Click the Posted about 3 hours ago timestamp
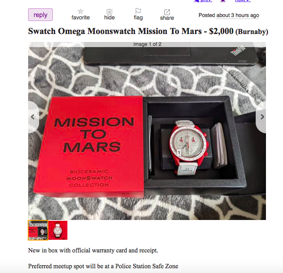283x273 pixels. click(x=229, y=15)
